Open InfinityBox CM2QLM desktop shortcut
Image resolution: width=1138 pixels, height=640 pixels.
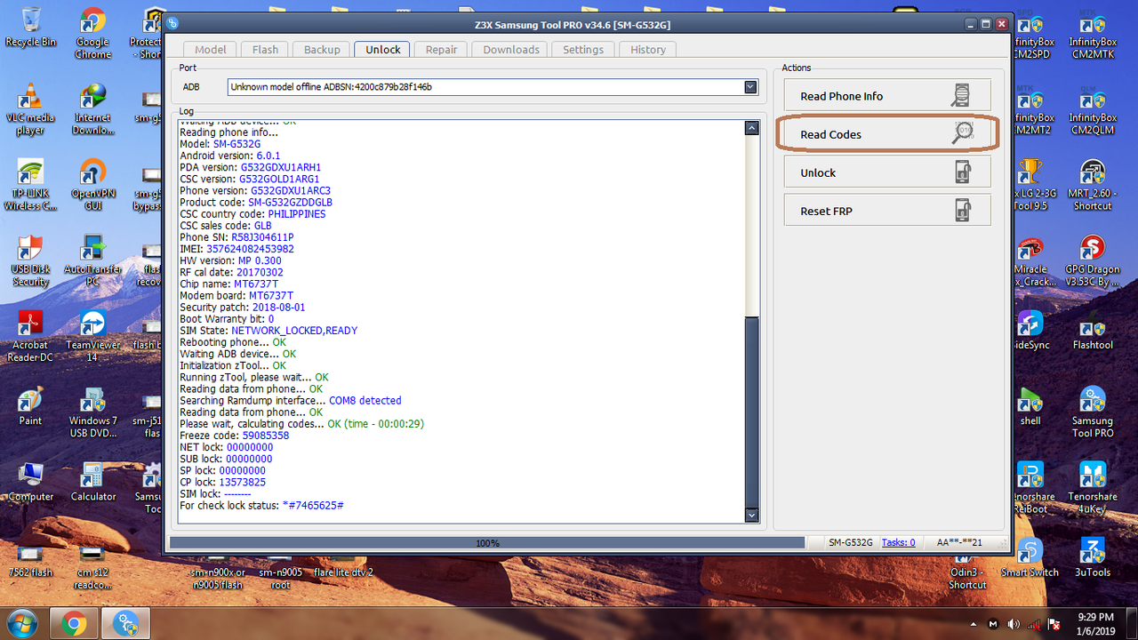tap(1093, 108)
